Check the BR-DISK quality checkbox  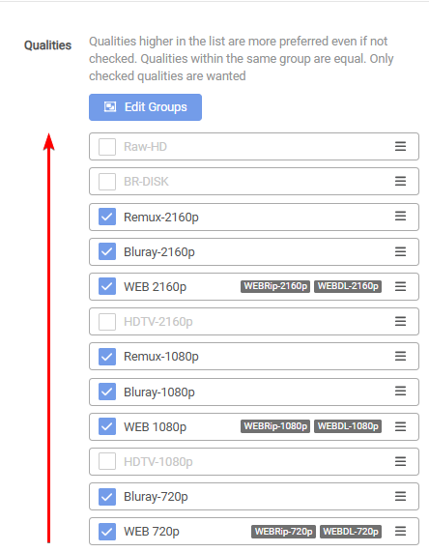pyautogui.click(x=107, y=182)
